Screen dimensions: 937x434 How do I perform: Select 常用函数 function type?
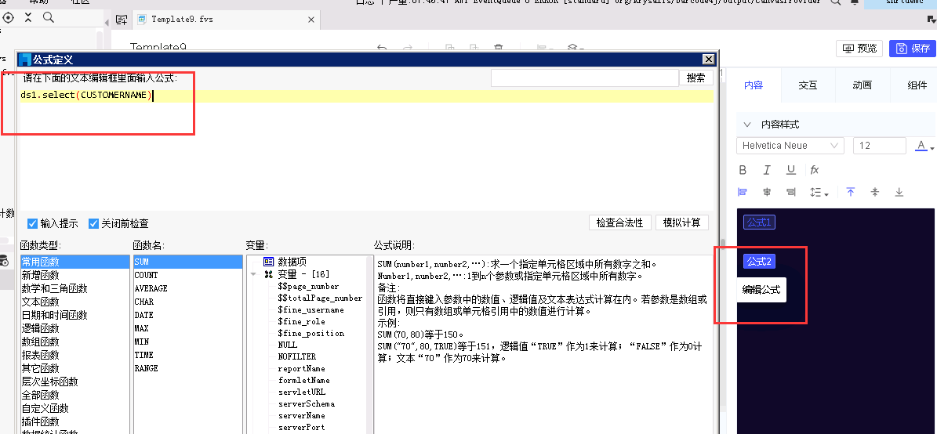coord(74,262)
